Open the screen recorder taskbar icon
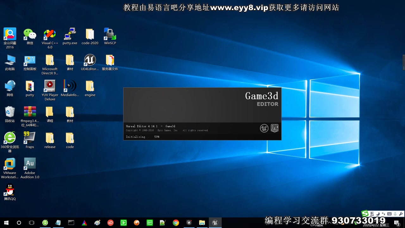Viewport: 405px width, 228px height. [x=189, y=223]
